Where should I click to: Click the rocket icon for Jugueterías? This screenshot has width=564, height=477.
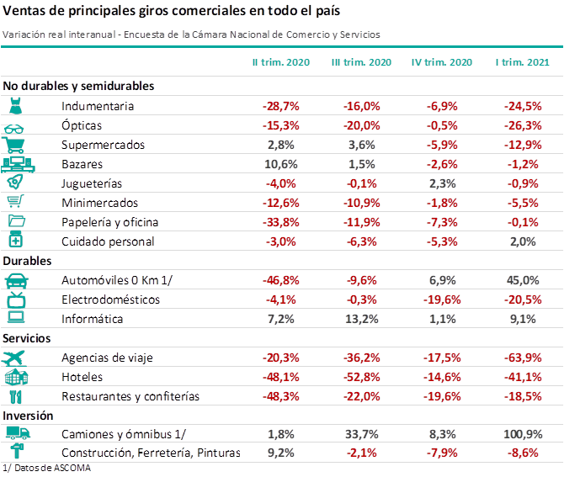(15, 183)
